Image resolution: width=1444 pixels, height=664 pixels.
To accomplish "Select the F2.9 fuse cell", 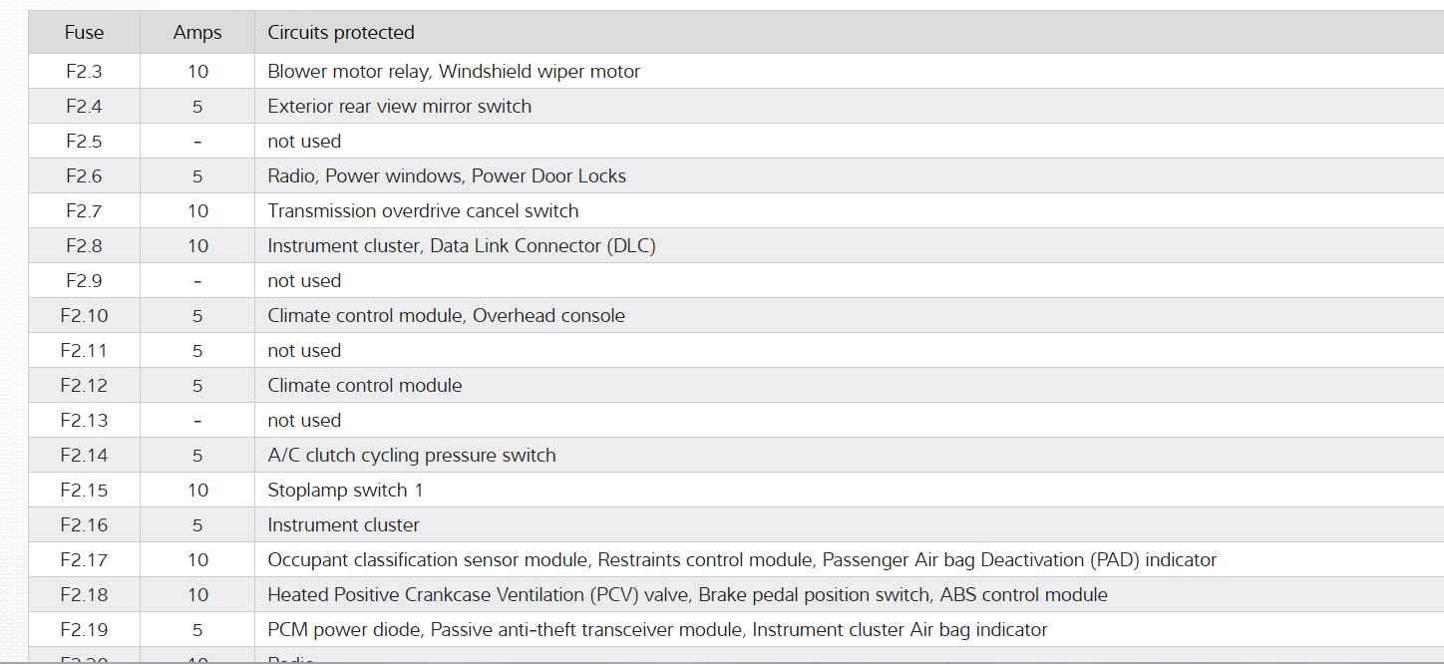I will [84, 281].
